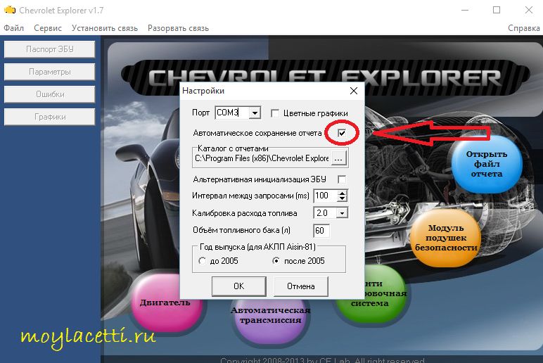Click Установить связь menu item

(105, 28)
